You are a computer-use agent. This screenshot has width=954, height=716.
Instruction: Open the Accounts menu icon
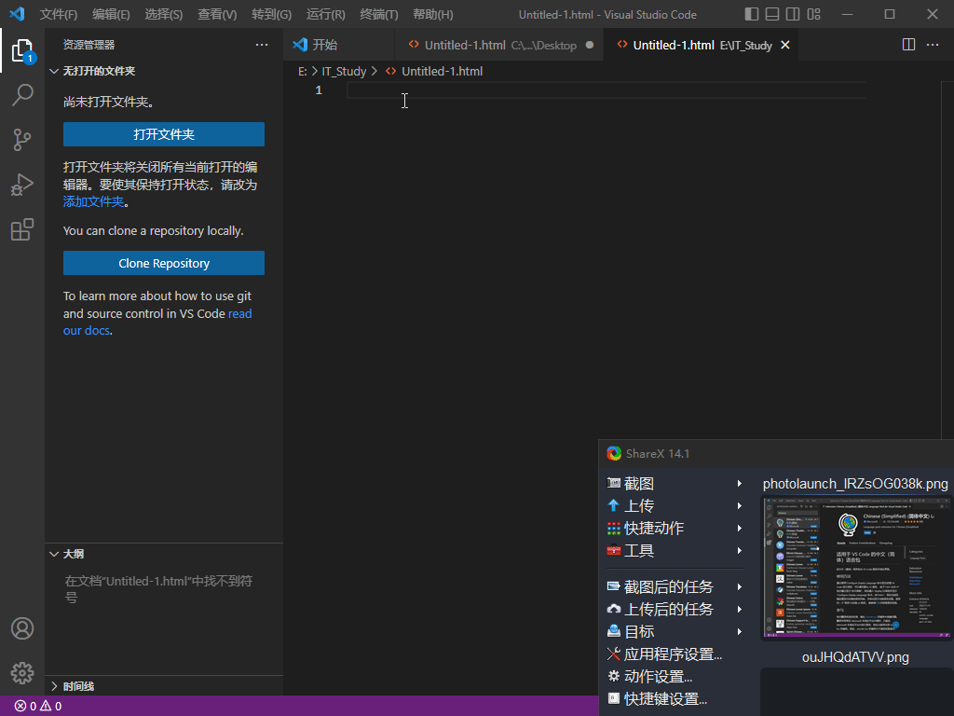(x=22, y=628)
